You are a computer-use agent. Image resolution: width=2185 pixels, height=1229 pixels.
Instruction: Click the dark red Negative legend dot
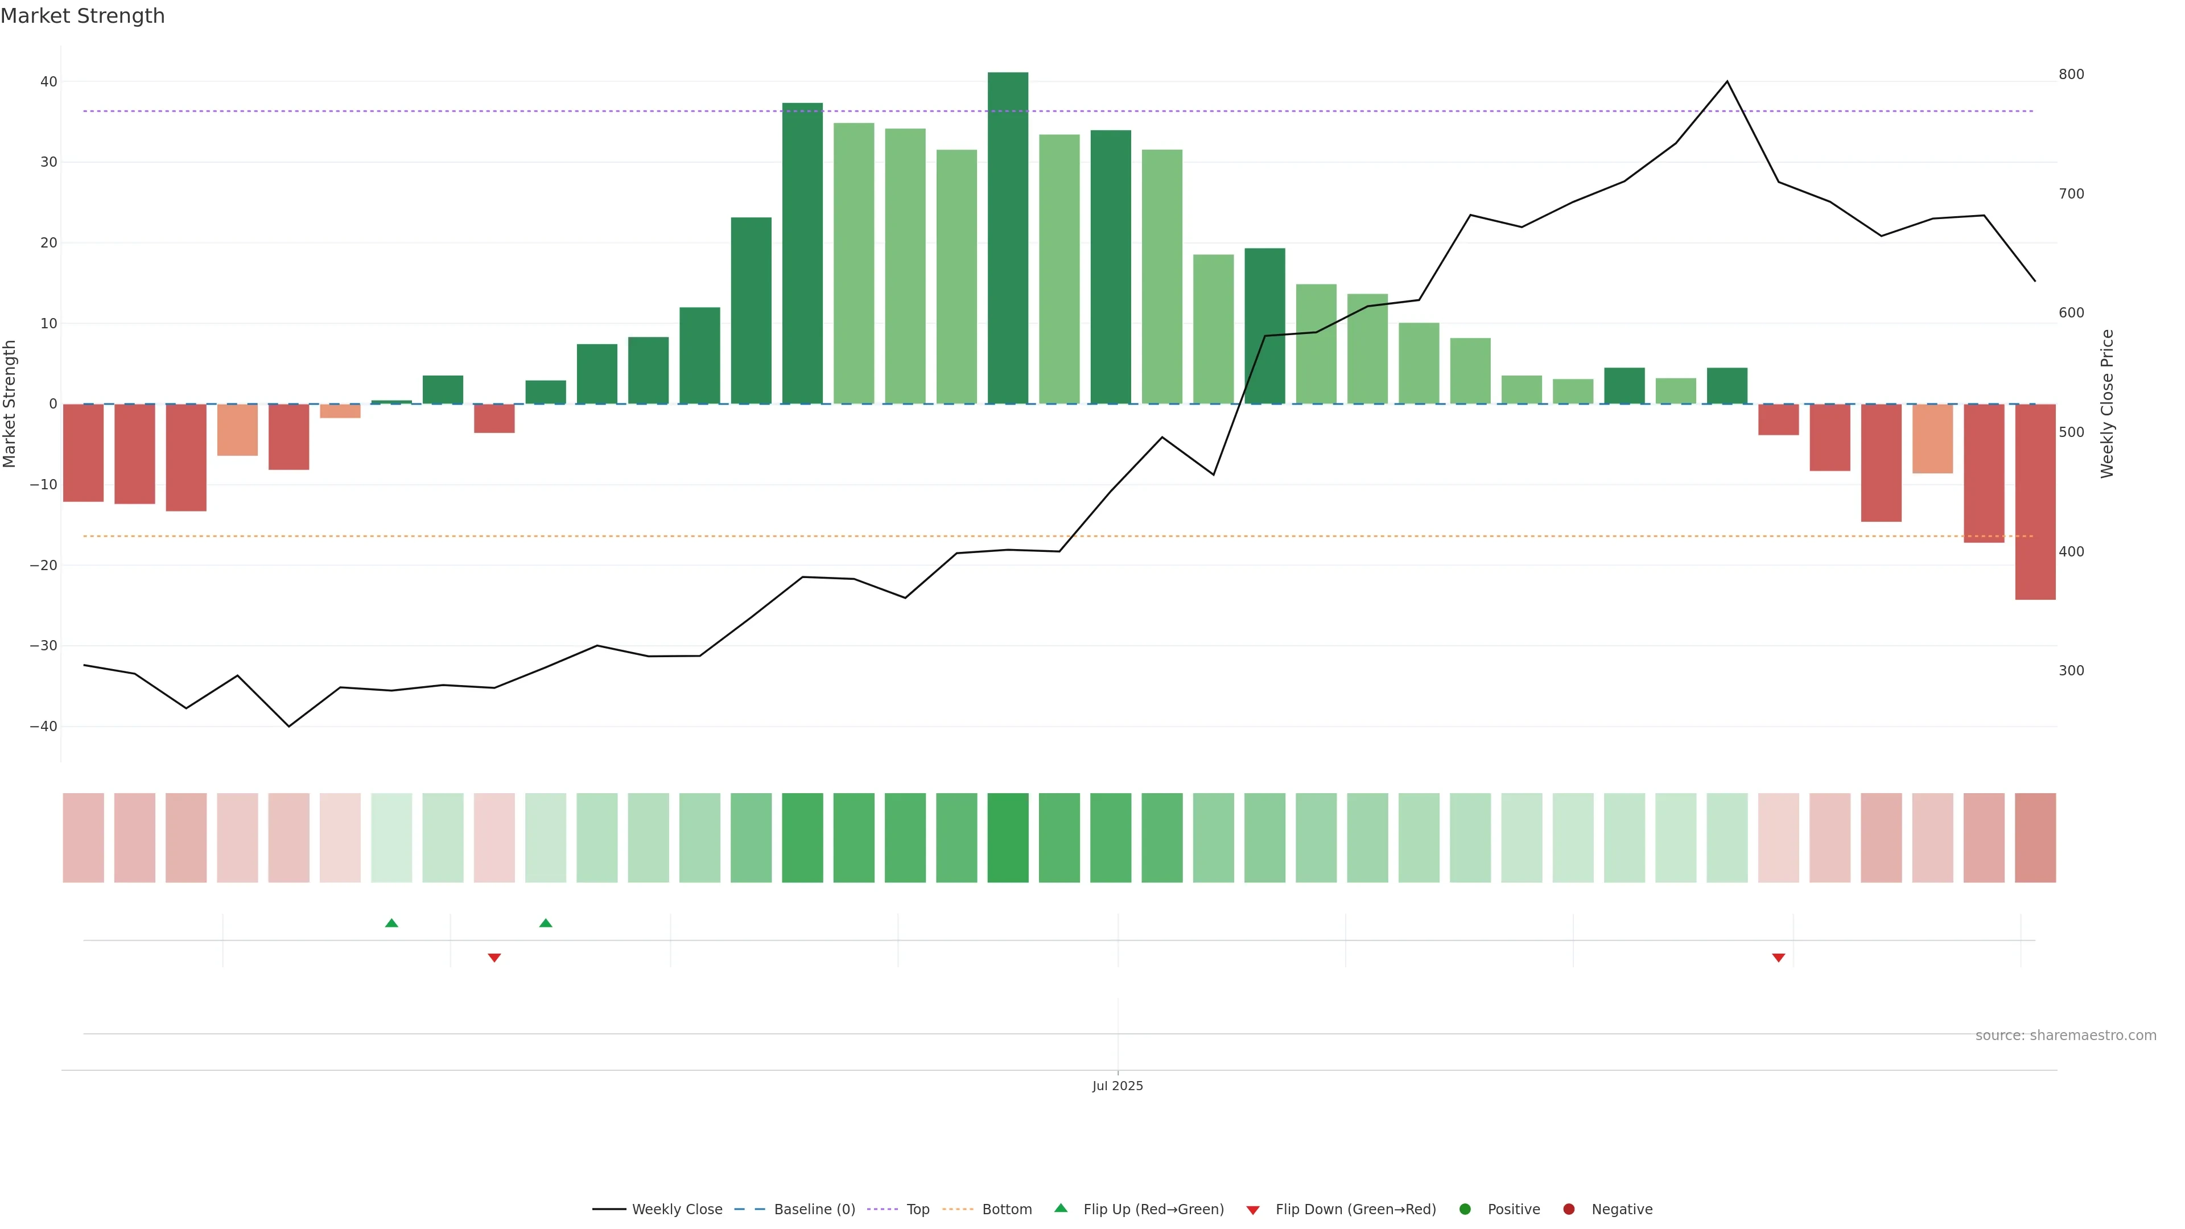1568,1209
